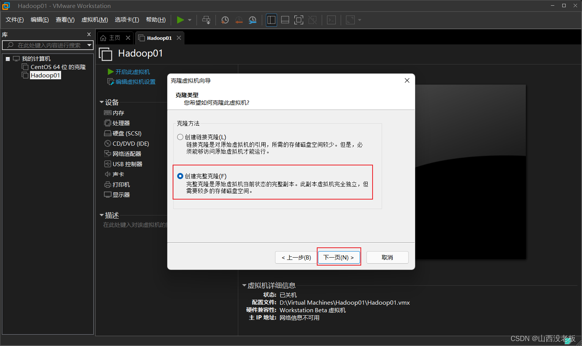The height and width of the screenshot is (346, 582).
Task: Click the stretch guest display icon
Action: (x=350, y=20)
